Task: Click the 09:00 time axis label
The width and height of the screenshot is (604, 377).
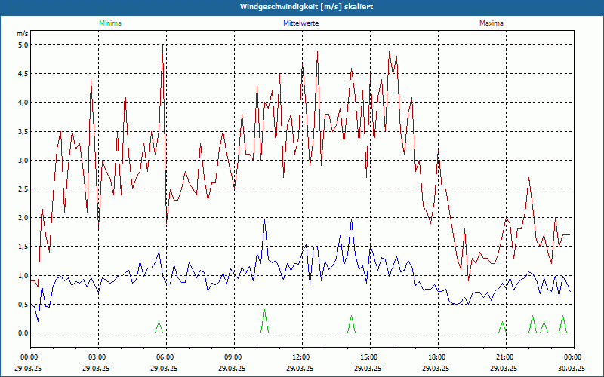Action: click(x=234, y=357)
